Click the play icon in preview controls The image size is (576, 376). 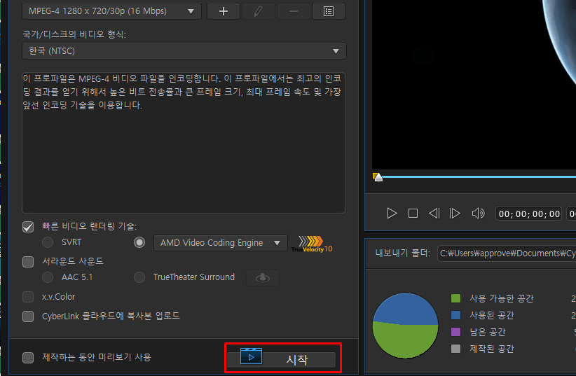coord(392,214)
